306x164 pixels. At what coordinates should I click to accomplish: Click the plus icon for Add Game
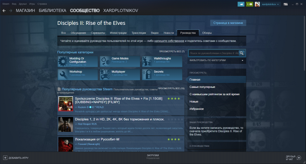coord(5,158)
